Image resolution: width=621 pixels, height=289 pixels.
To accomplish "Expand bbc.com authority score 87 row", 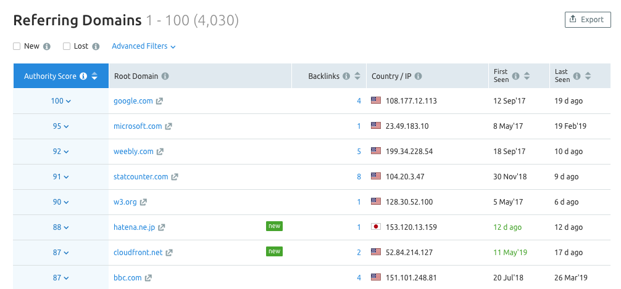I will (61, 278).
